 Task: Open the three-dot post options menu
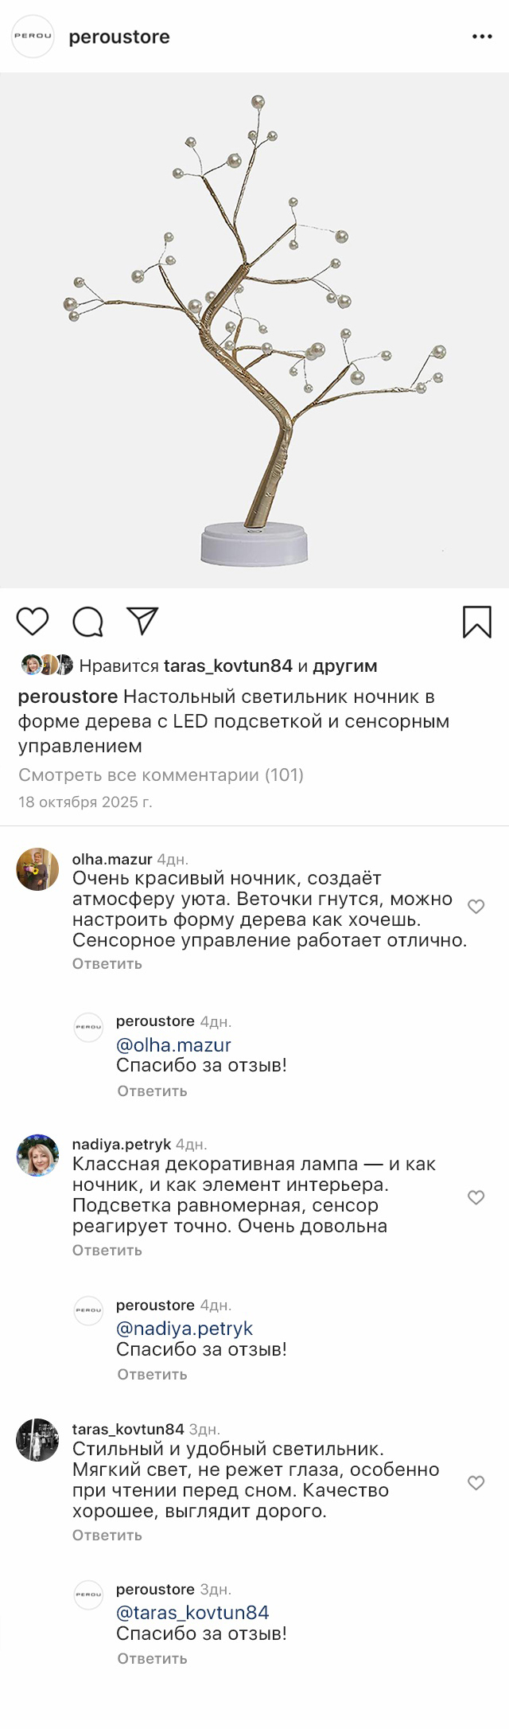[x=482, y=37]
